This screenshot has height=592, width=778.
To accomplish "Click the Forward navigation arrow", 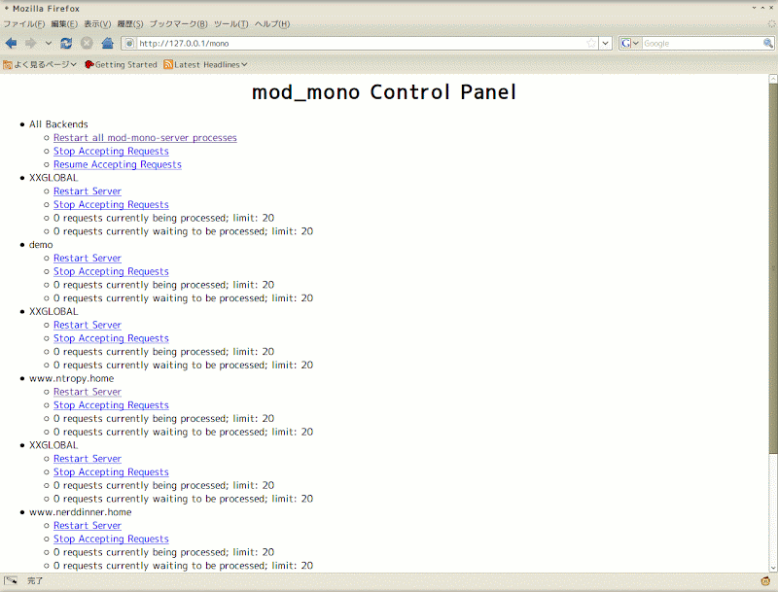I will [x=30, y=43].
